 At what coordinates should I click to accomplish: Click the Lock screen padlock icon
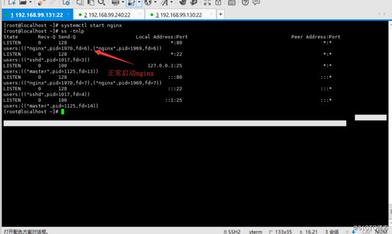click(218, 2)
